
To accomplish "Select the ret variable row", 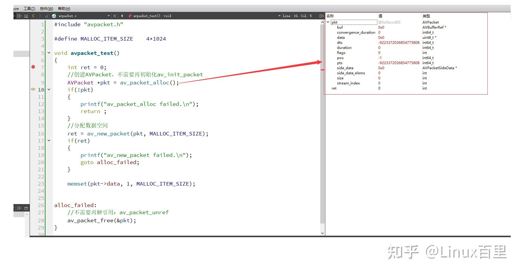I will (406, 88).
